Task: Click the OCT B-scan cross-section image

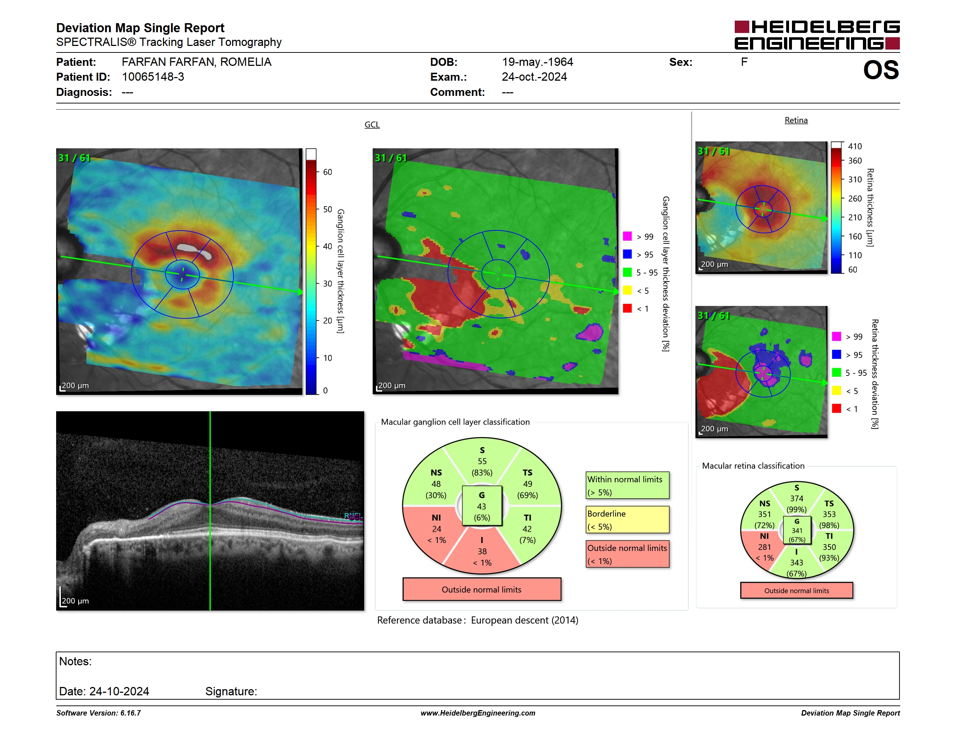Action: click(x=210, y=511)
